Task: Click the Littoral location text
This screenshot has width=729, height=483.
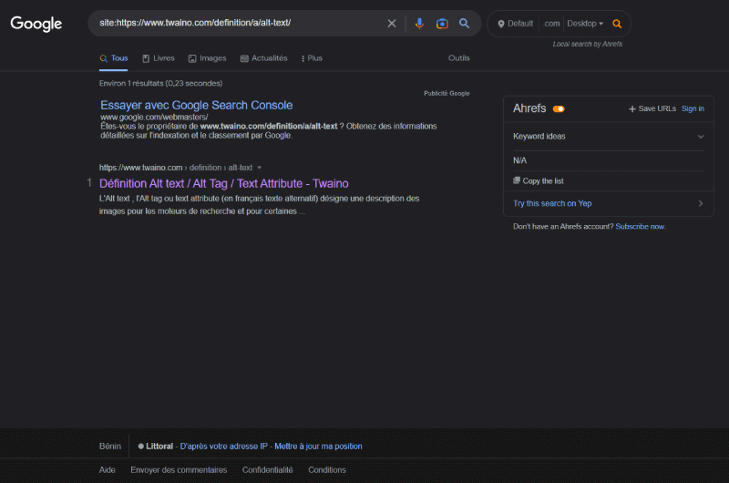Action: [x=159, y=447]
